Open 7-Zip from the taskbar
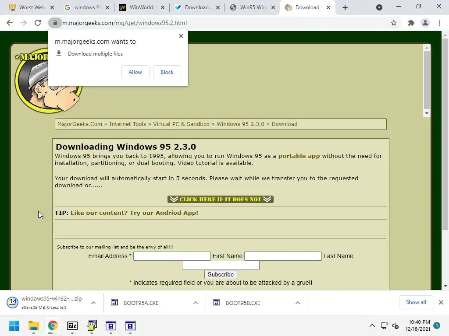Viewport: 449px width, 336px height. pyautogui.click(x=72, y=325)
